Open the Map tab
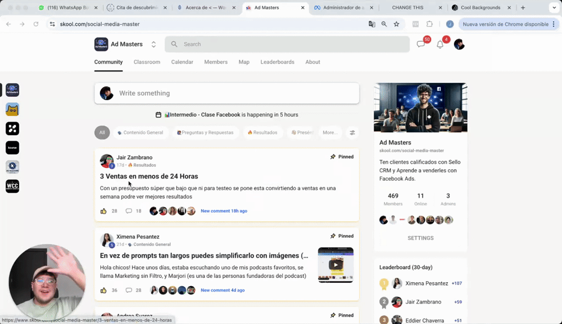The image size is (562, 324). [244, 62]
